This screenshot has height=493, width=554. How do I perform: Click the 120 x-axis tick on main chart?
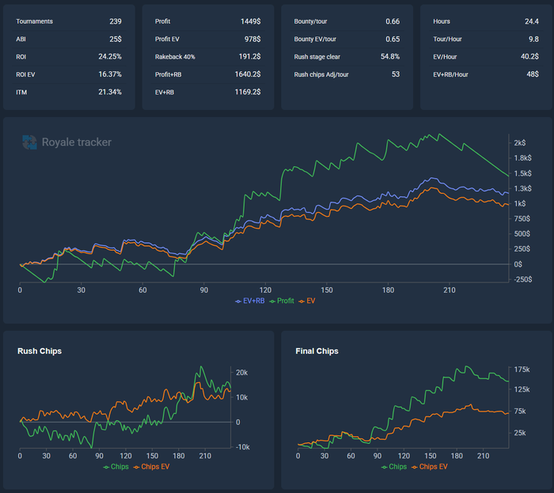tap(265, 290)
